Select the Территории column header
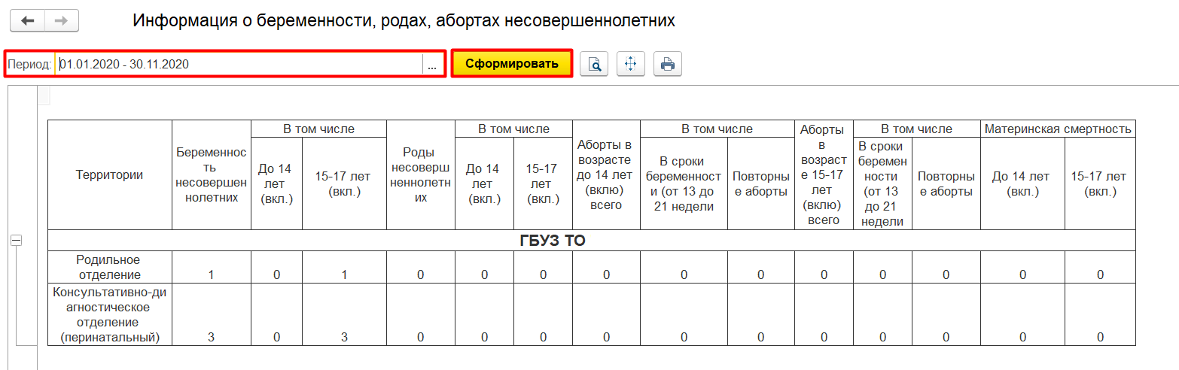The height and width of the screenshot is (370, 1179). (110, 175)
